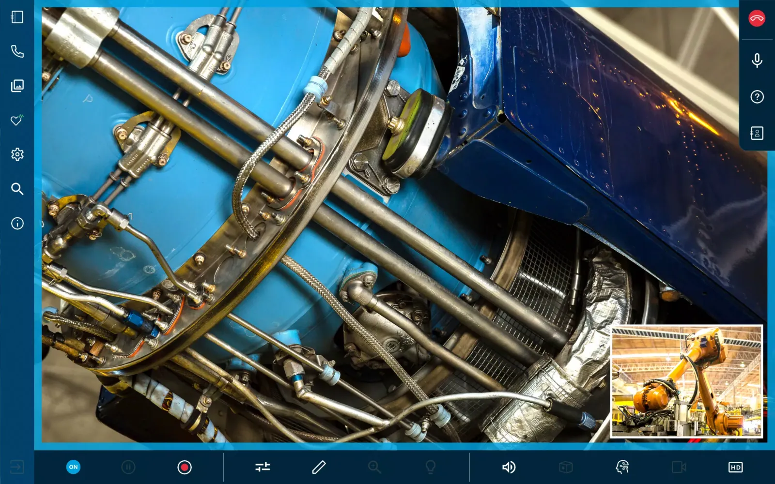Open the adjustment sliders control

[263, 467]
